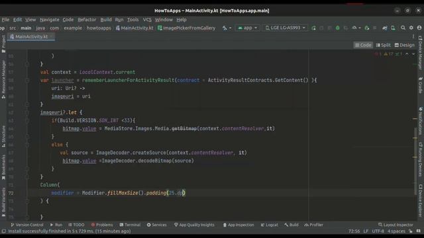The width and height of the screenshot is (424, 238).
Task: Open the View menu
Action: coord(30,19)
